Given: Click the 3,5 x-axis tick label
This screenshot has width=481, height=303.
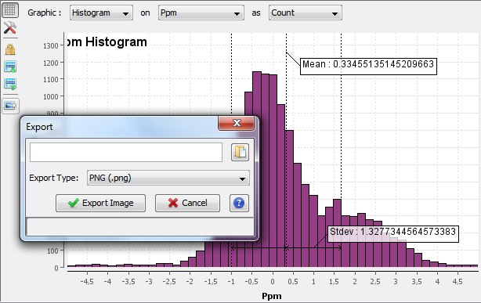Looking at the screenshot, I should coord(416,282).
